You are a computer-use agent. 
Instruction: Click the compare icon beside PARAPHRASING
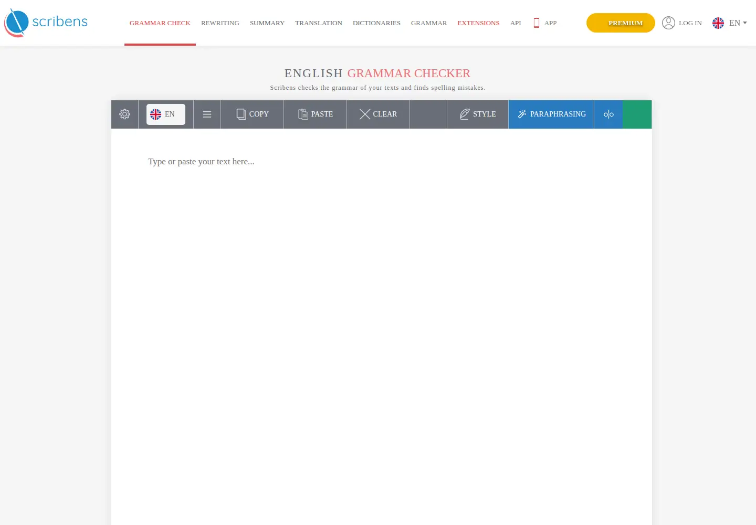coord(608,114)
